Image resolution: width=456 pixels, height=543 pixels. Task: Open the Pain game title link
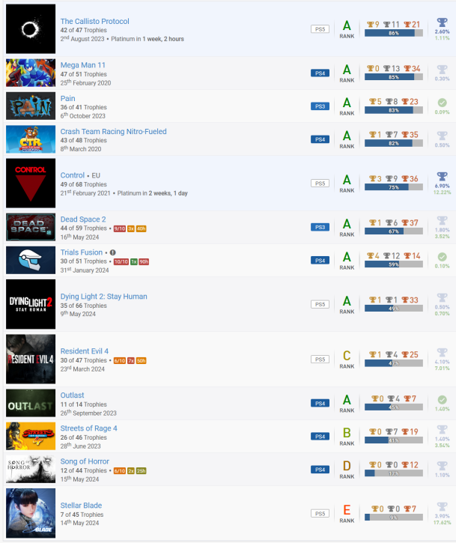coord(67,98)
